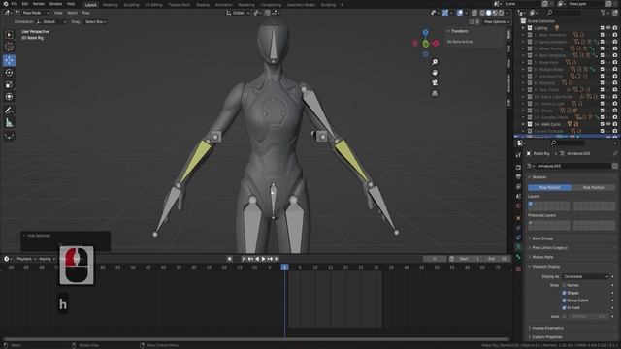The height and width of the screenshot is (349, 621).
Task: Open the Bone properties tab
Action: coord(518,257)
